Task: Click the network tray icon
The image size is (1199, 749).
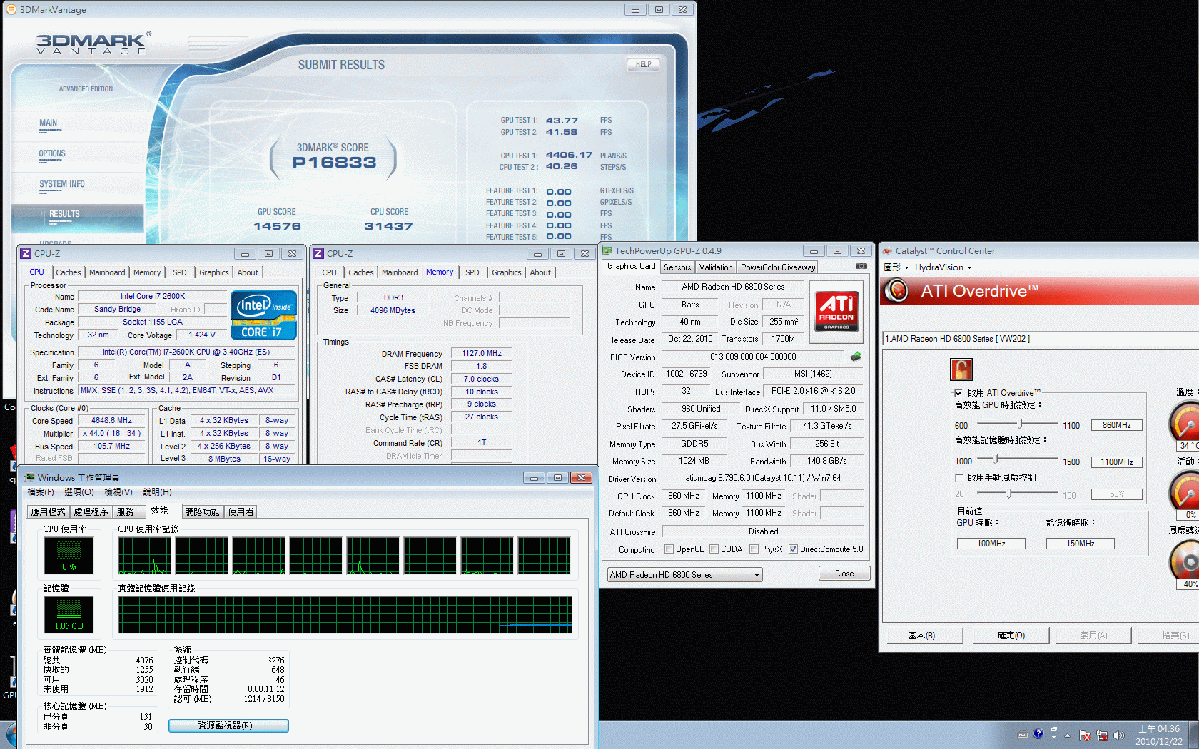Action: 1102,735
